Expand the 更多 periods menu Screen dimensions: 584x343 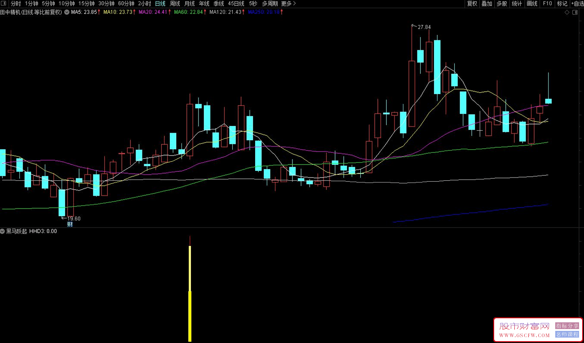288,4
